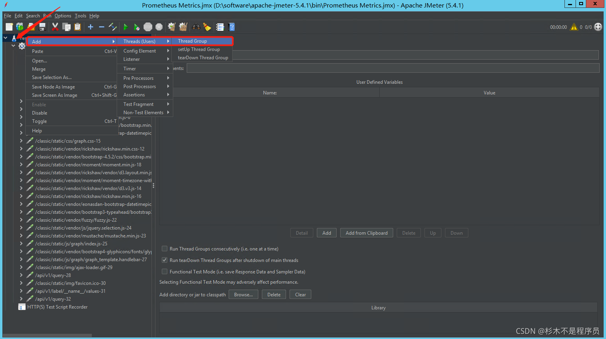606x339 pixels.
Task: Select Merge in the context menu
Action: pyautogui.click(x=72, y=69)
